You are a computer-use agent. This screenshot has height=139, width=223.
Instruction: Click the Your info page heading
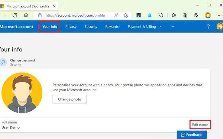11,49
